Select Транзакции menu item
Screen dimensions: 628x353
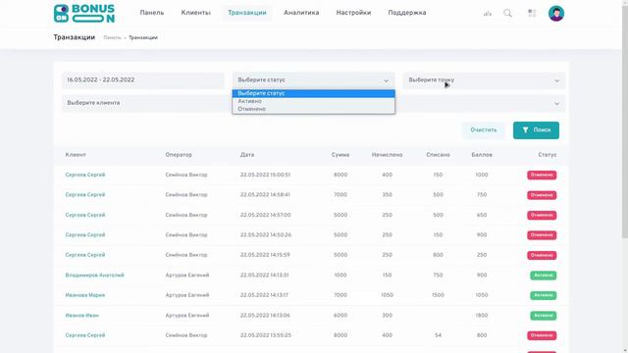[247, 13]
